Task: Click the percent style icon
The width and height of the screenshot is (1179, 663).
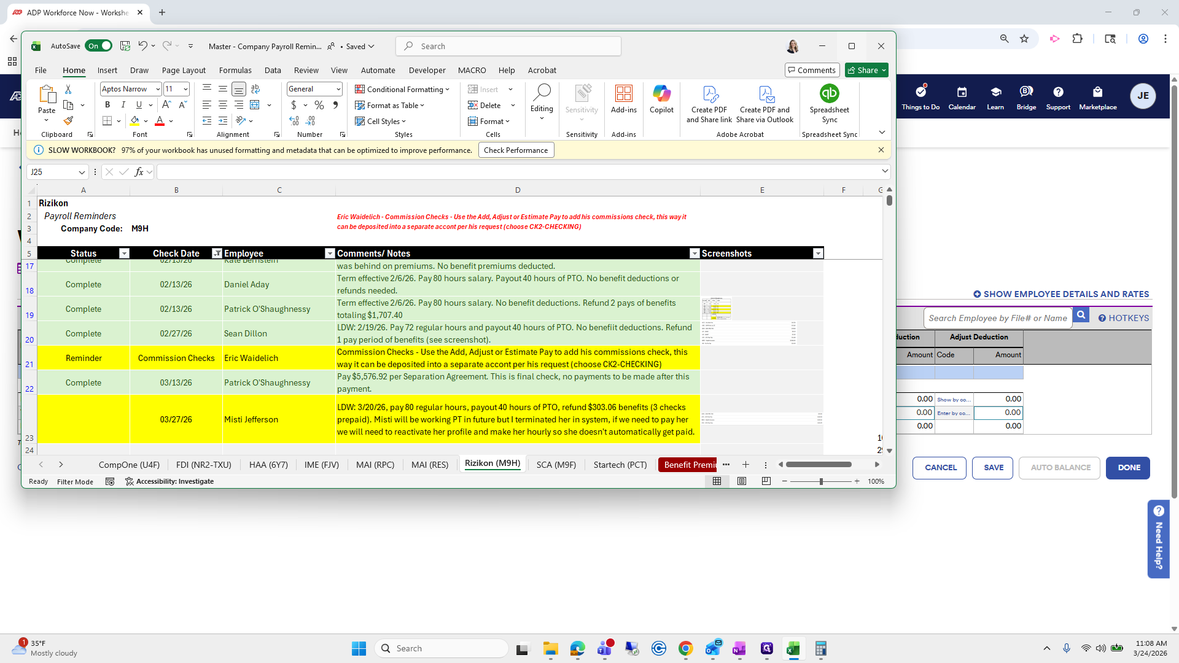Action: (x=319, y=105)
